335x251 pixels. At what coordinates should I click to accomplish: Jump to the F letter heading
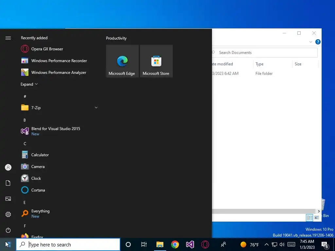tap(25, 226)
